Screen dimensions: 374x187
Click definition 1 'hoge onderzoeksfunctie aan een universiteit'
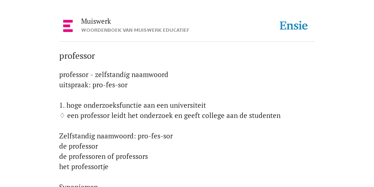click(132, 106)
